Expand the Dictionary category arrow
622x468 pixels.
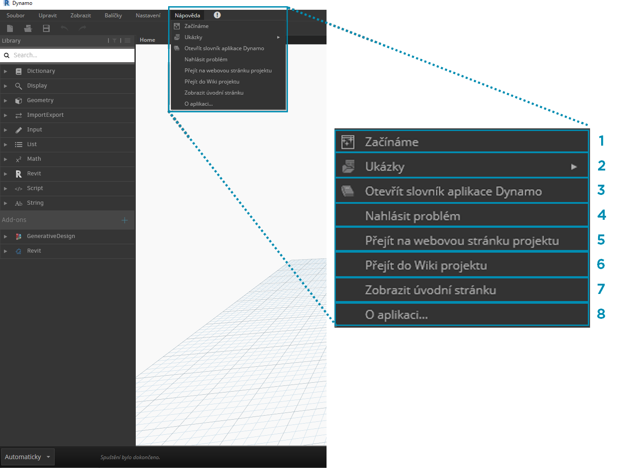[x=5, y=71]
